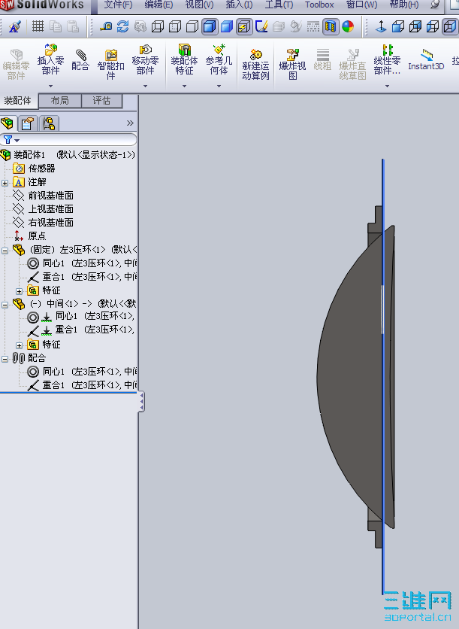Switch to the 评估 tab
The width and height of the screenshot is (459, 629).
click(x=101, y=101)
